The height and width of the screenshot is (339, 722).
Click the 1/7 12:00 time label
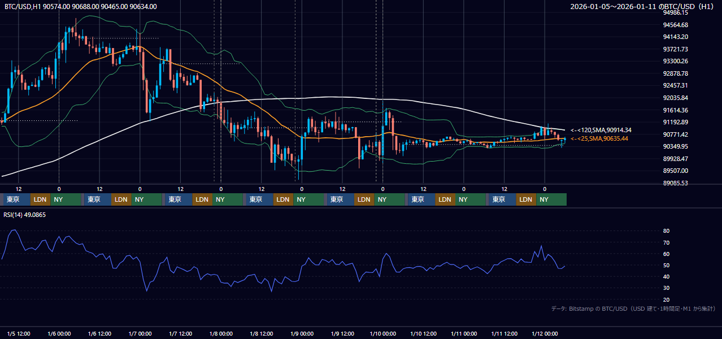[180, 333]
